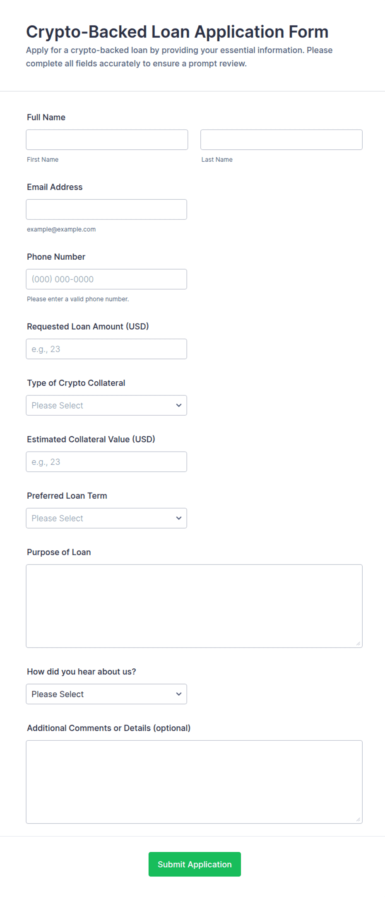Click the Requested Loan Amount field
Image resolution: width=385 pixels, height=897 pixels.
tap(106, 349)
